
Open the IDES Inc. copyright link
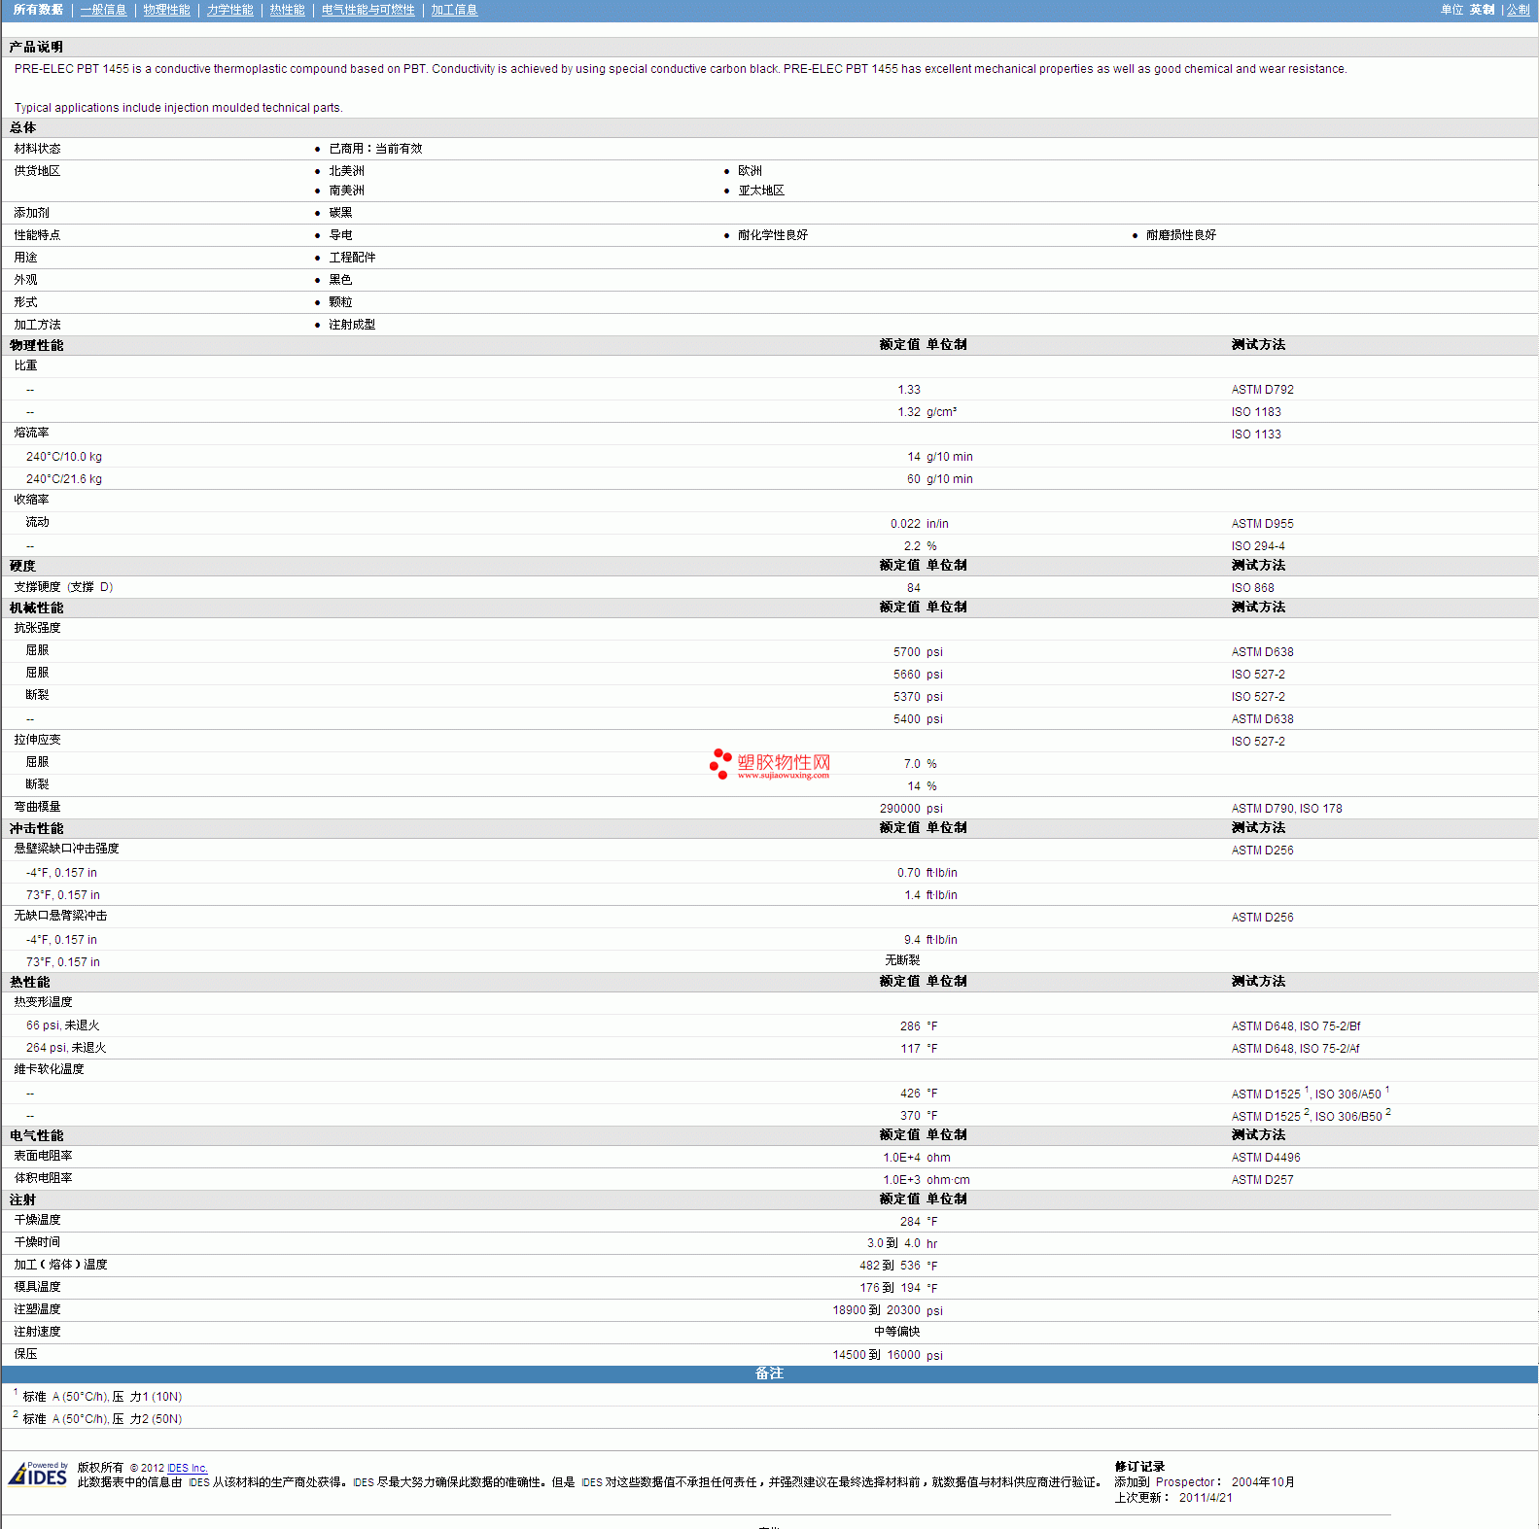[187, 1468]
